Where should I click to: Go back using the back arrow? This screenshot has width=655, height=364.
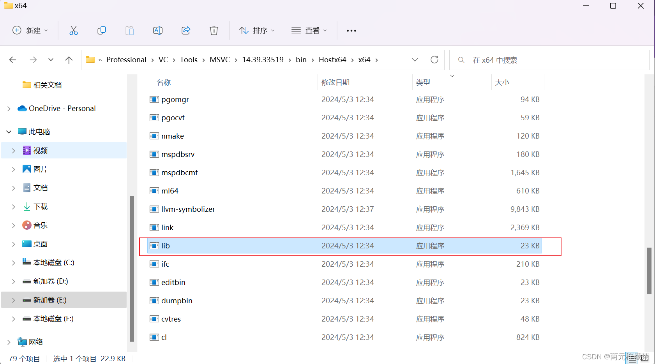coord(12,60)
